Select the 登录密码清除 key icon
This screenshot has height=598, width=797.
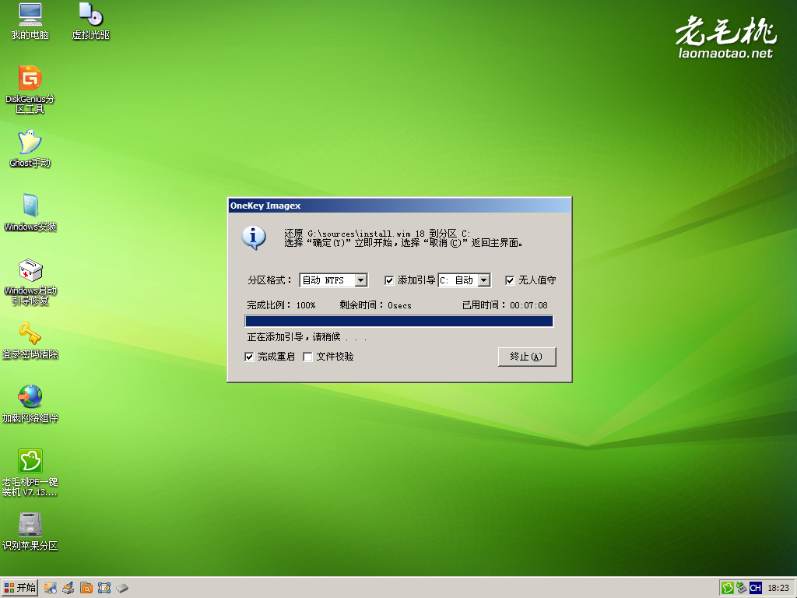(x=30, y=340)
